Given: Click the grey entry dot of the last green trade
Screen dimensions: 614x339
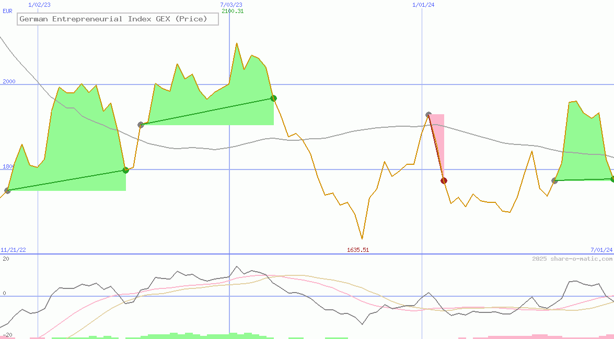Looking at the screenshot, I should 554,180.
